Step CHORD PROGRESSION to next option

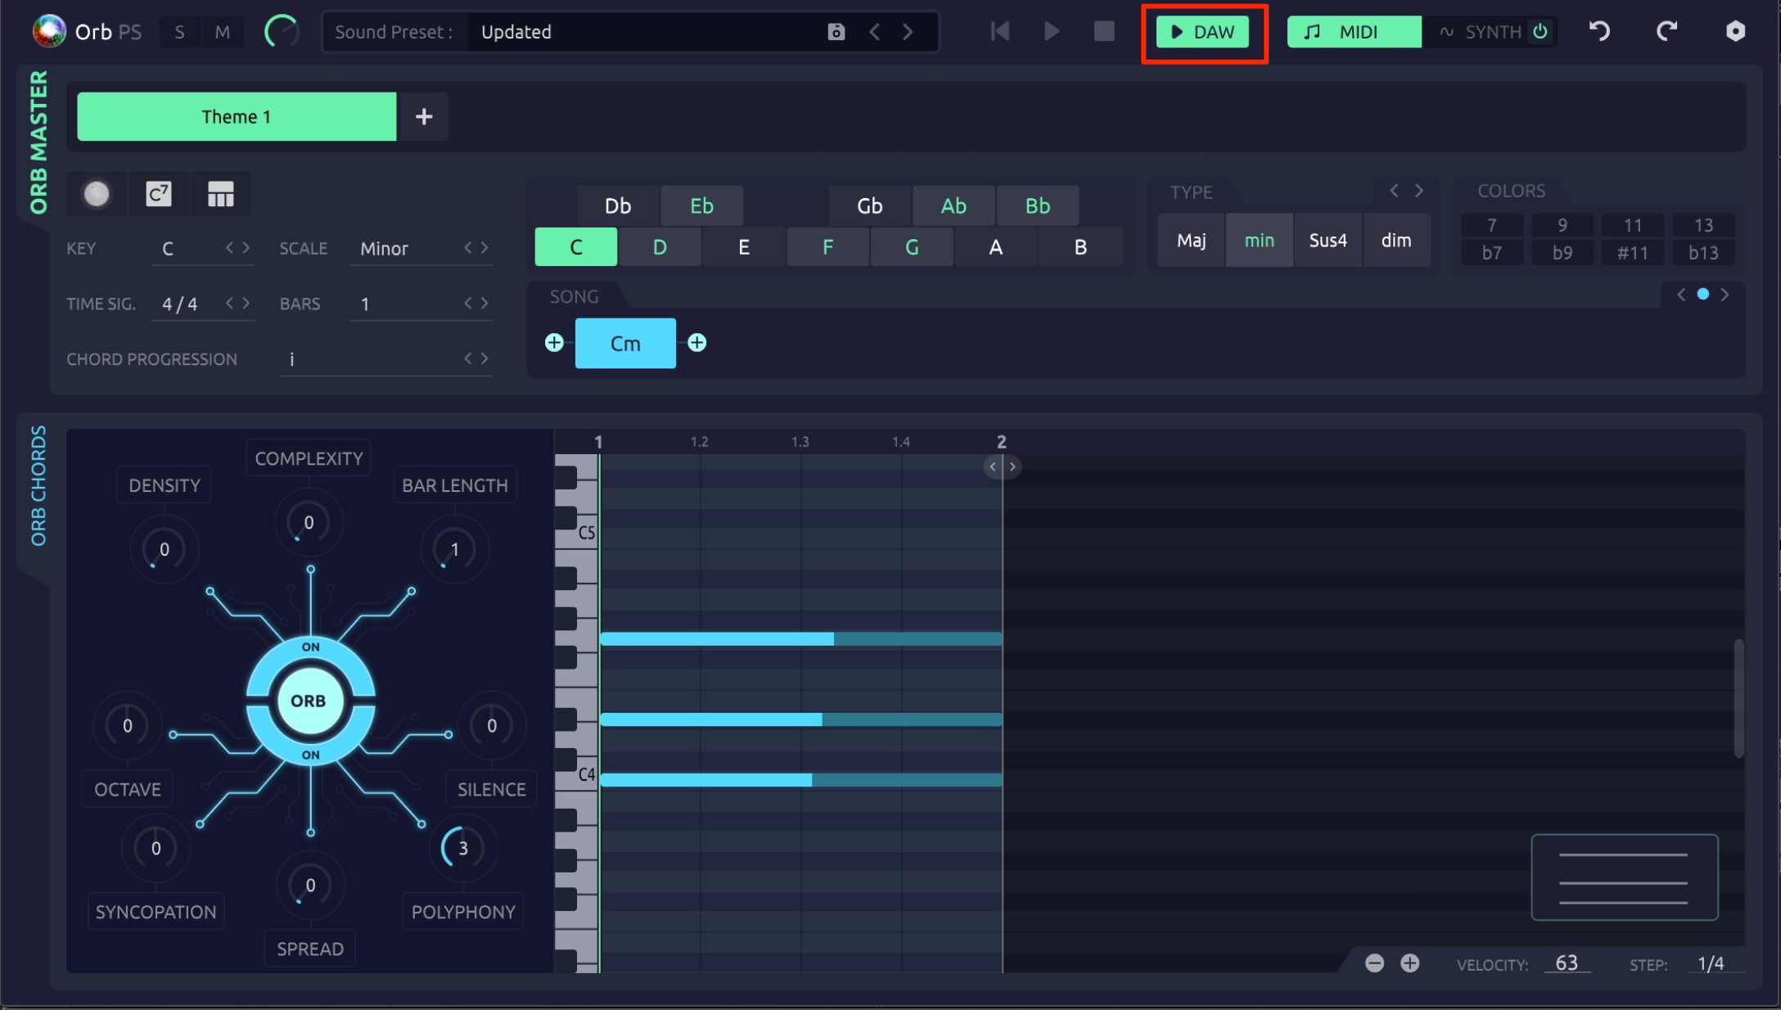[x=485, y=358]
